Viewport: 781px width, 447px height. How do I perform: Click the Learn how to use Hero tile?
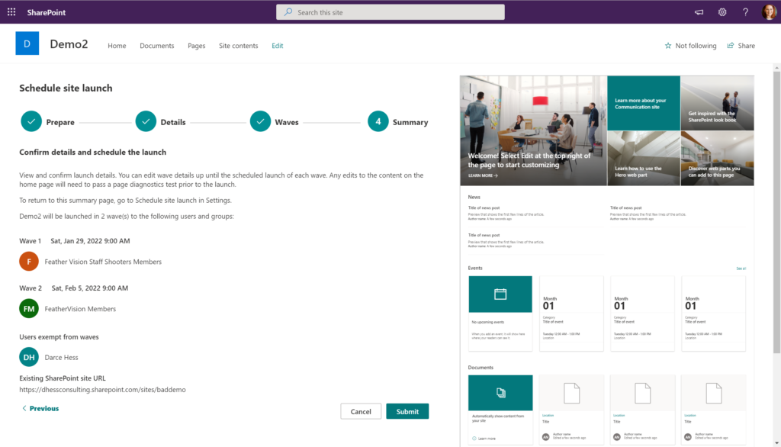(644, 159)
